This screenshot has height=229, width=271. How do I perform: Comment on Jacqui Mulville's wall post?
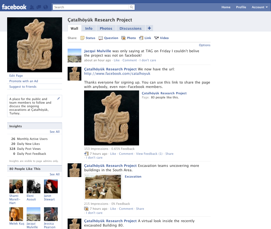tap(130, 60)
